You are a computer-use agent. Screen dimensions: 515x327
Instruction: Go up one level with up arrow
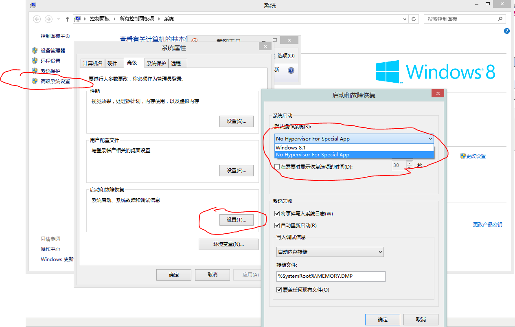tap(68, 19)
